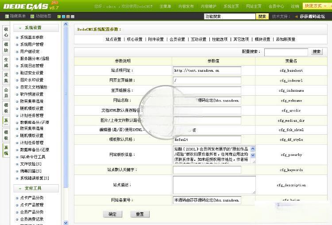This screenshot has width=332, height=225.
Task: Click the 确定 confirm button
Action: pos(112,214)
